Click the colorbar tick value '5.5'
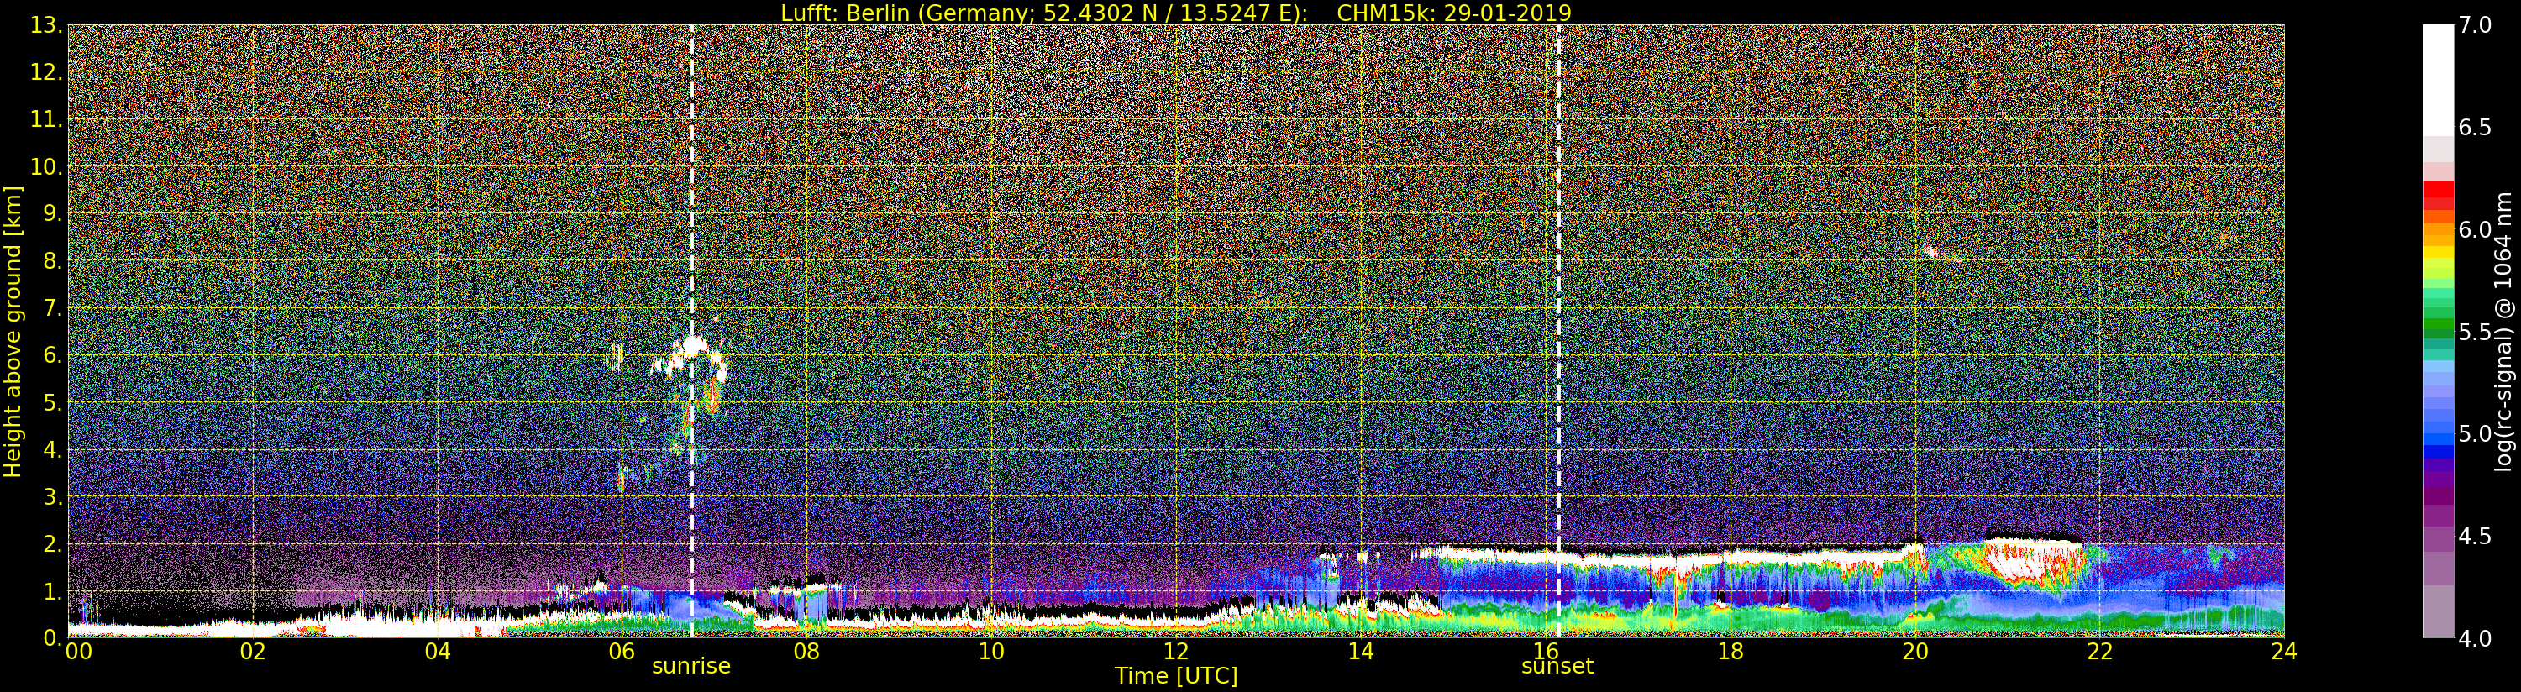Image resolution: width=2521 pixels, height=692 pixels. coord(2475,332)
